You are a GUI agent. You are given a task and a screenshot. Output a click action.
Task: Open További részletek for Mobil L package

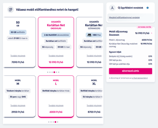[x=56, y=106]
